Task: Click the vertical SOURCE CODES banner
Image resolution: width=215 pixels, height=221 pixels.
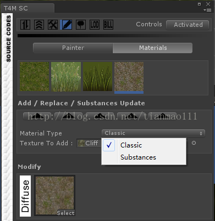Action: pyautogui.click(x=8, y=38)
